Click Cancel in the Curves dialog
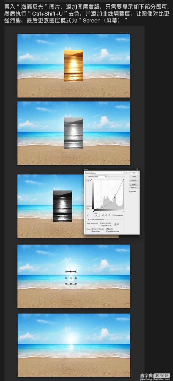 tap(134, 176)
